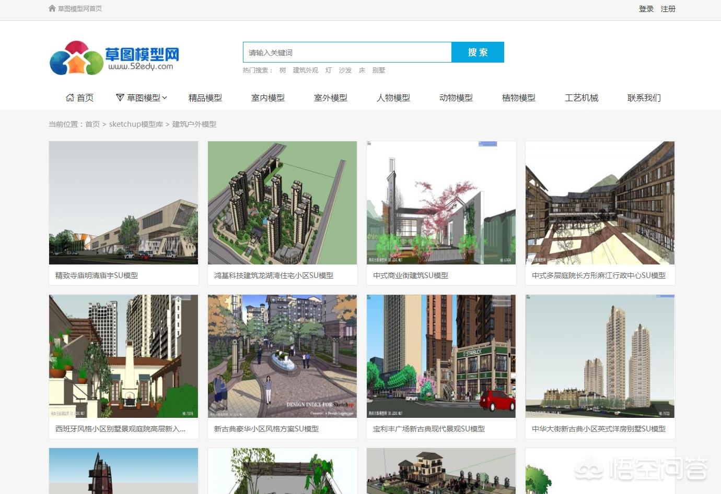Open thumbnail of 鸿基科技建筑龙湖湾住宅小区SU模型
The height and width of the screenshot is (494, 721).
tap(283, 203)
